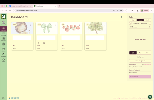This screenshot has height=100, width=154.
Task: Open the Facebook footer link
Action: [x=144, y=98]
